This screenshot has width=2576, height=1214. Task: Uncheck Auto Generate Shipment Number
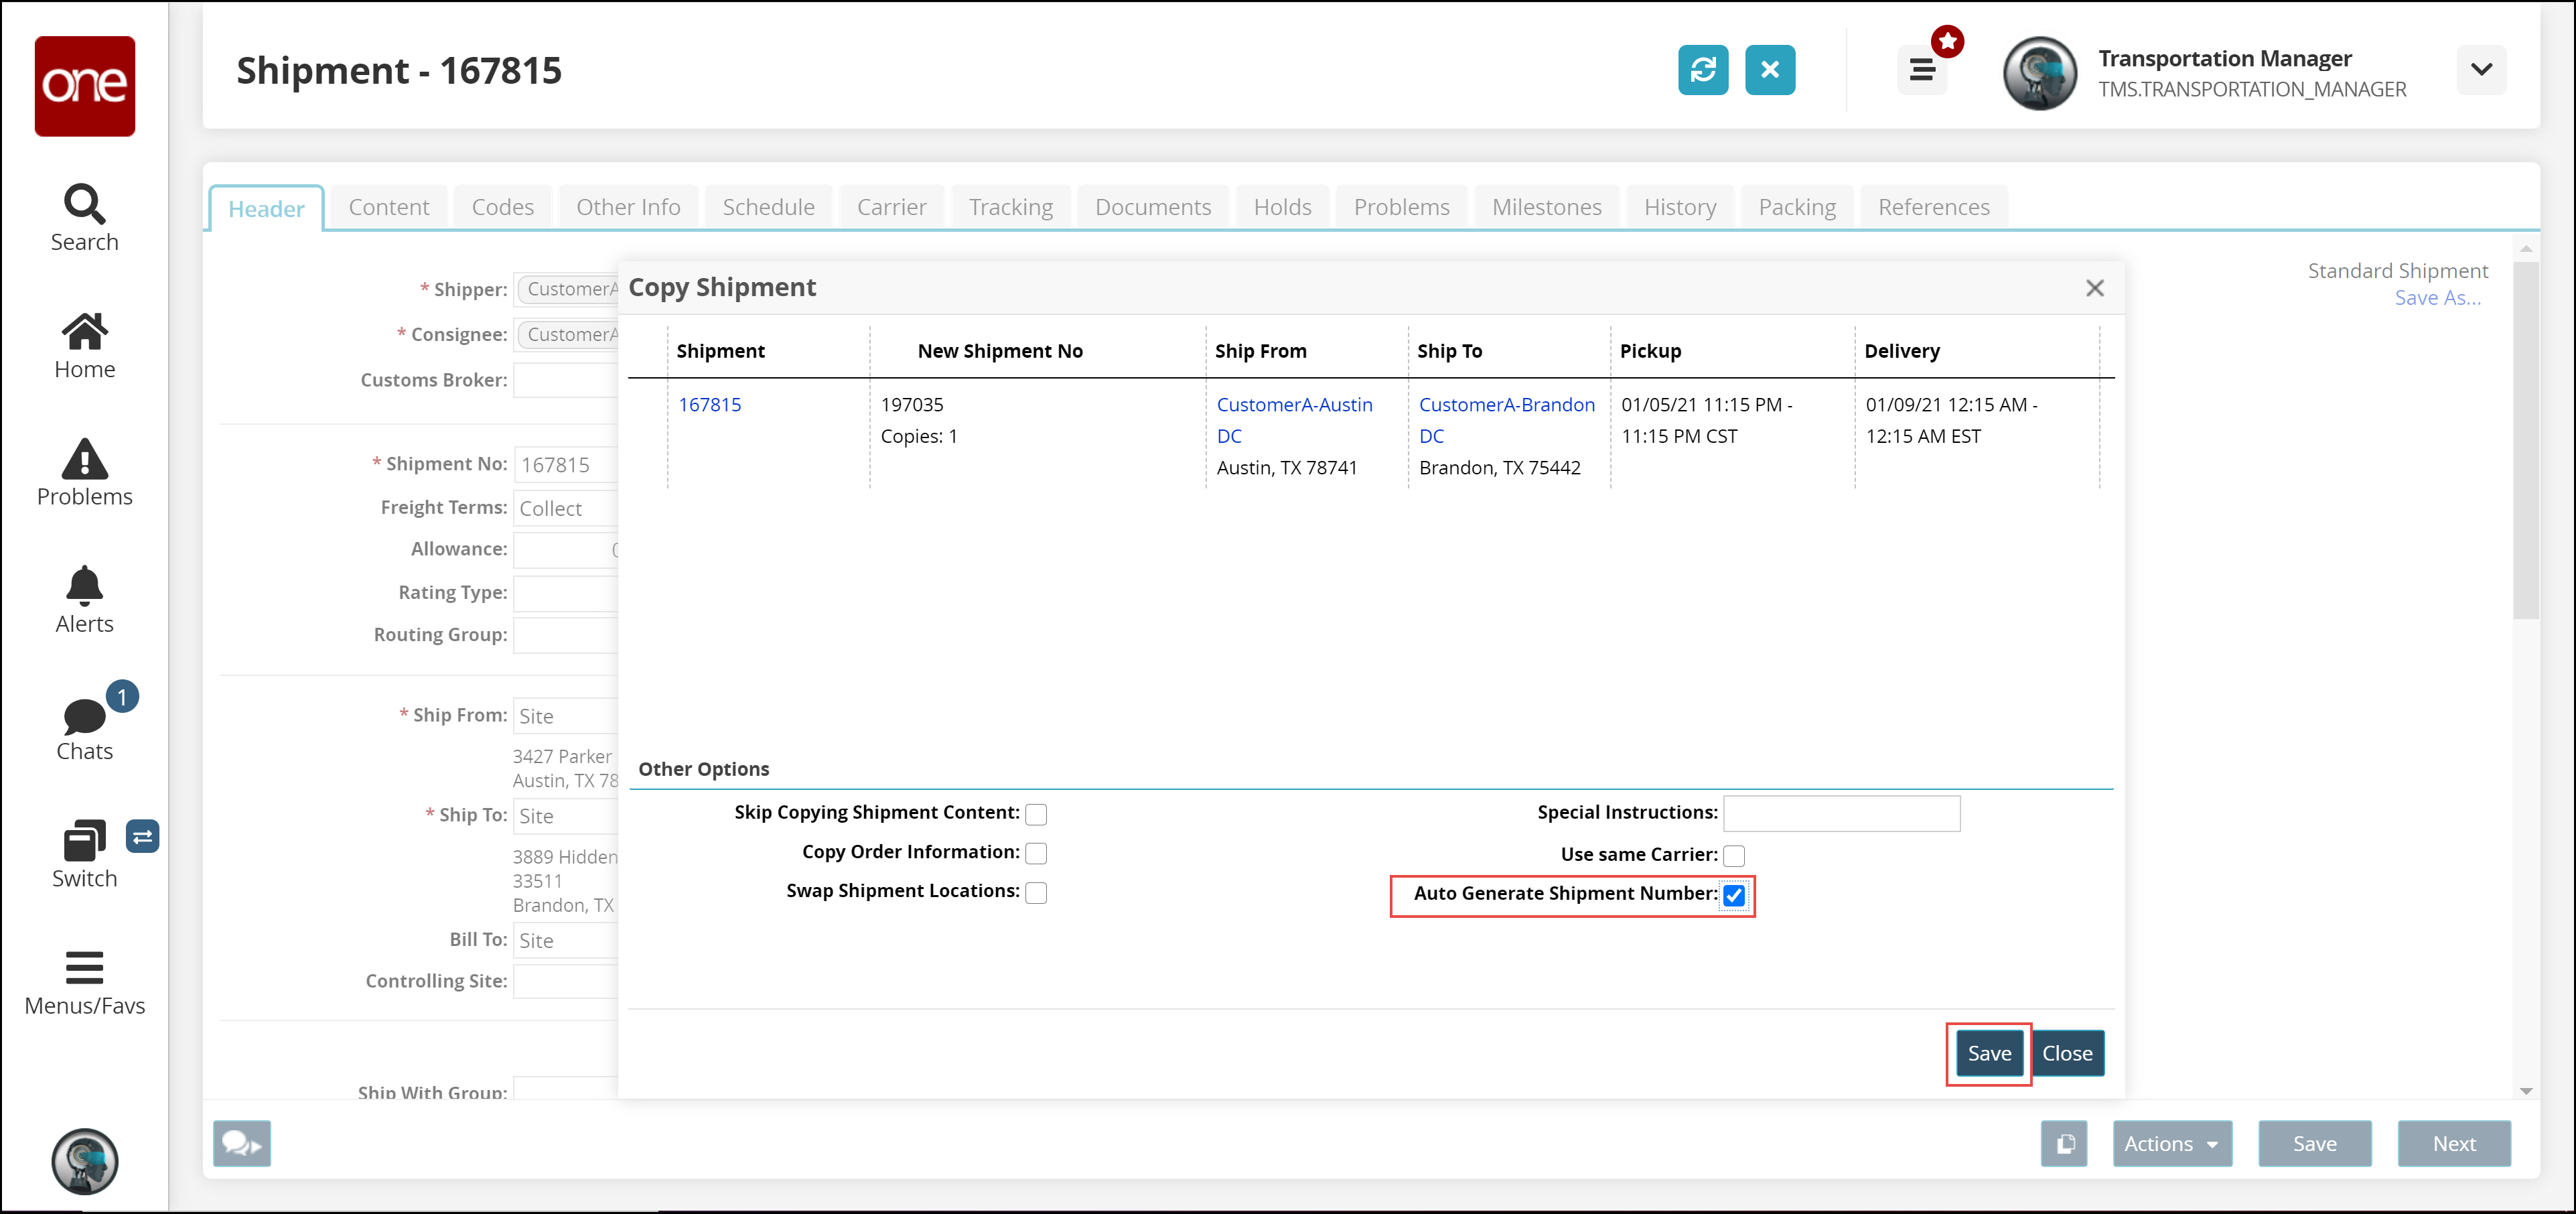coord(1734,895)
